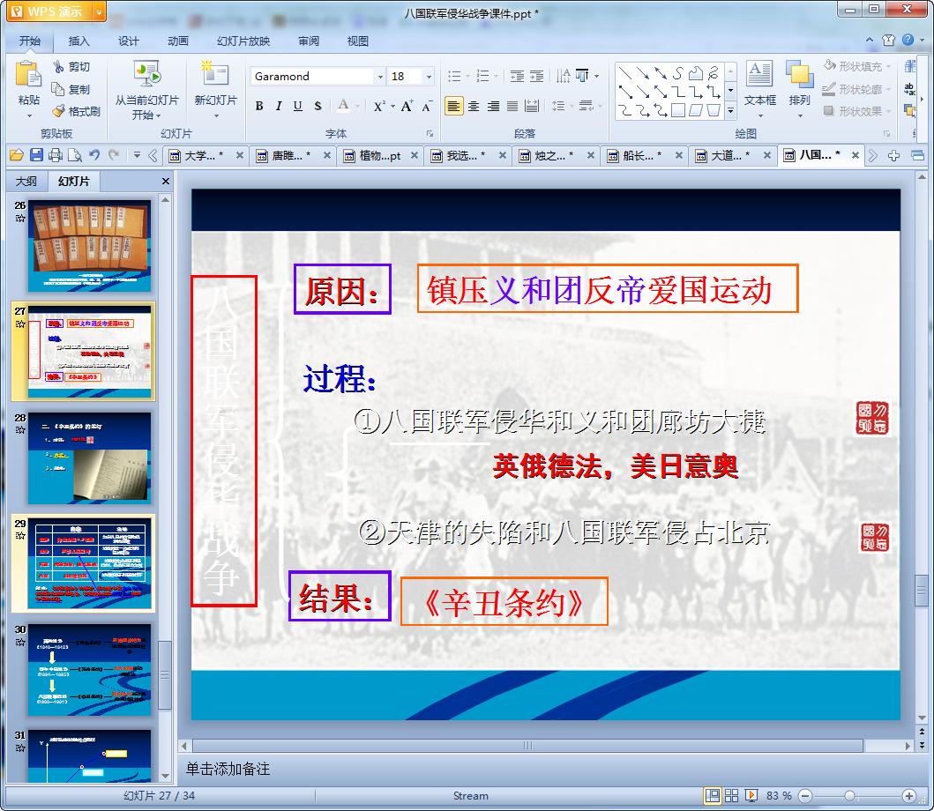The height and width of the screenshot is (811, 934).
Task: Increase font size with A+ icon
Action: point(407,106)
